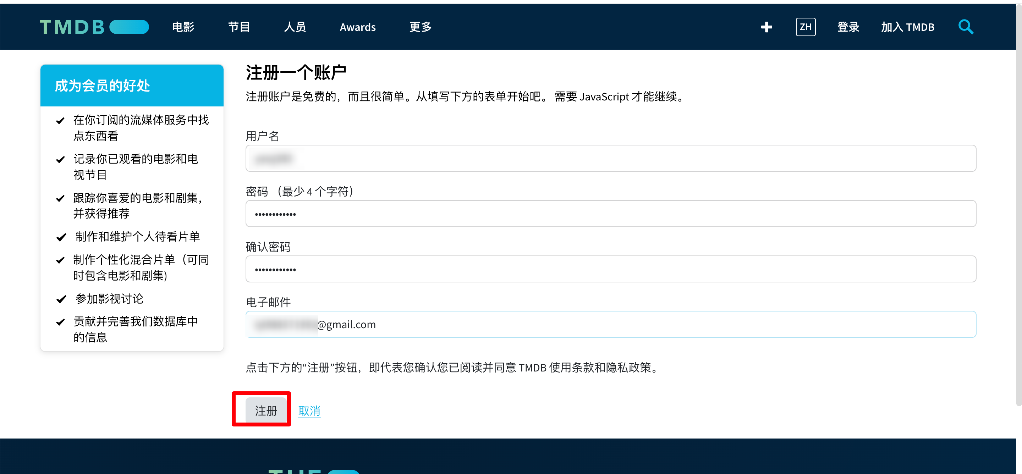Viewport: 1022px width, 474px height.
Task: Click the TMDB logo
Action: pyautogui.click(x=94, y=27)
